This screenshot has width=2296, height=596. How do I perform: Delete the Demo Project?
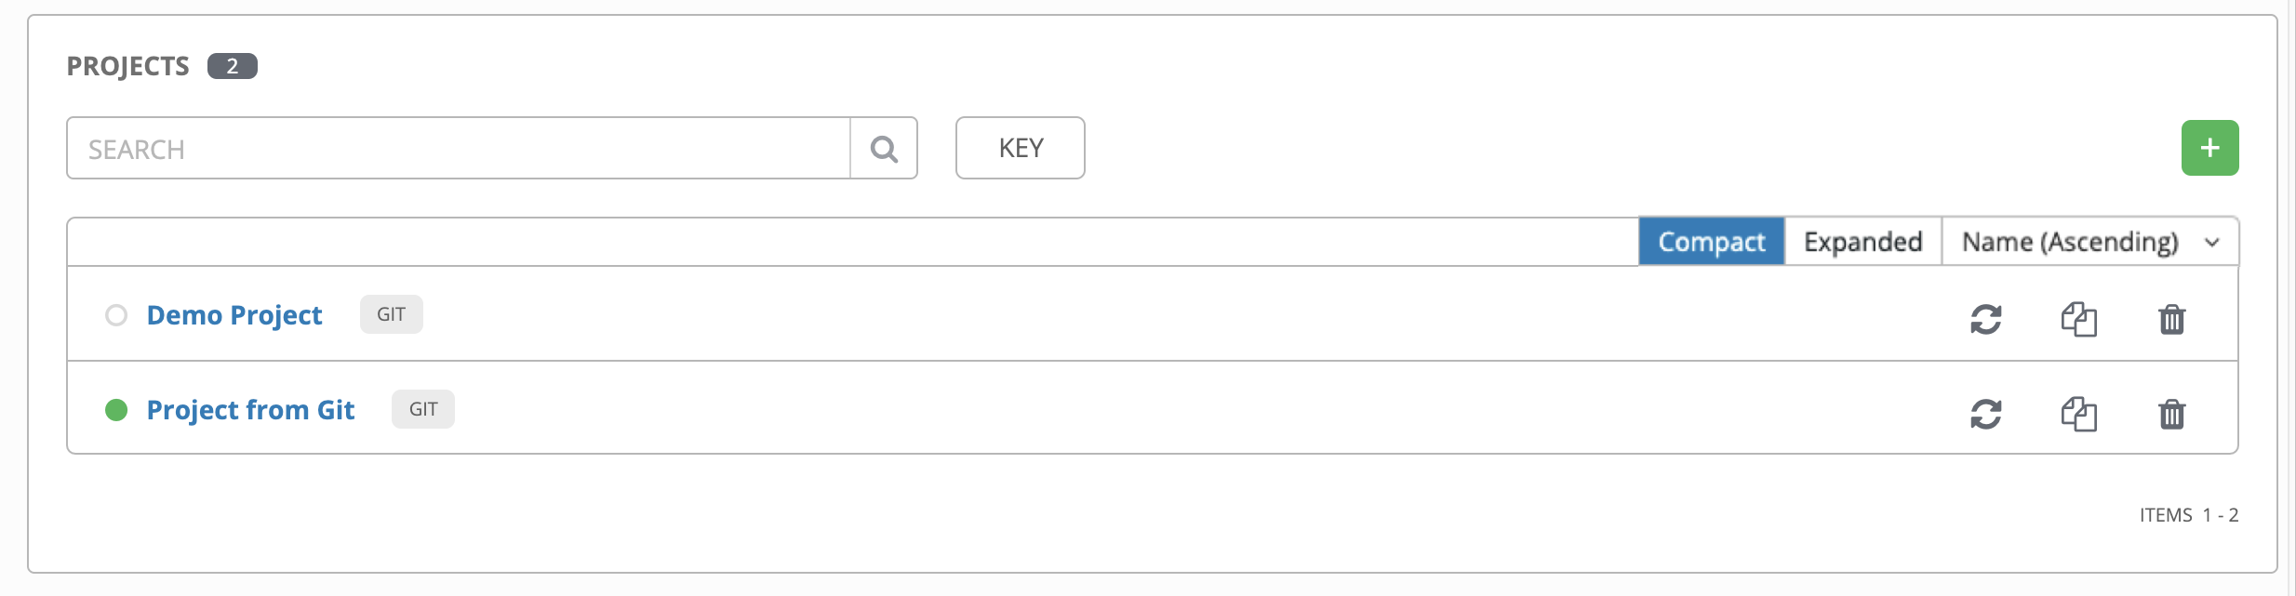point(2171,319)
